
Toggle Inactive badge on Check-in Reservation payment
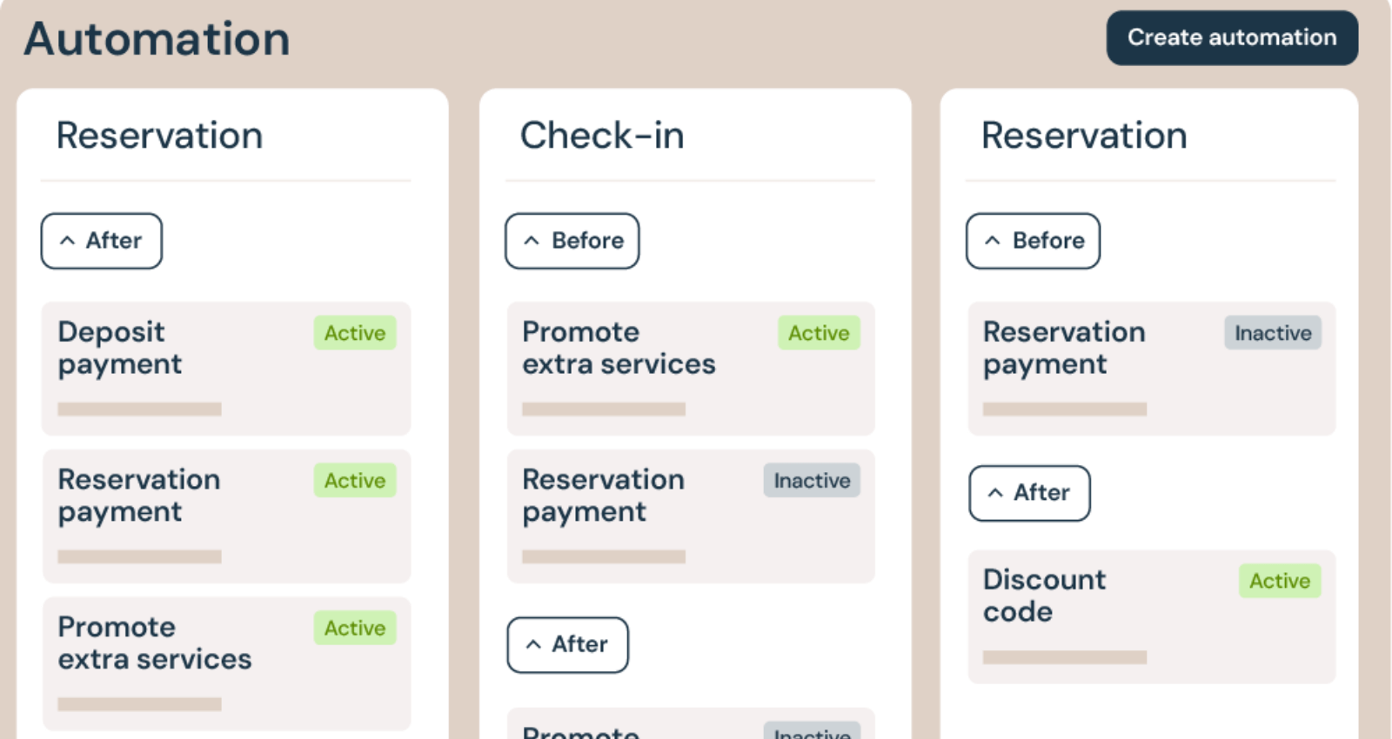[x=812, y=481]
